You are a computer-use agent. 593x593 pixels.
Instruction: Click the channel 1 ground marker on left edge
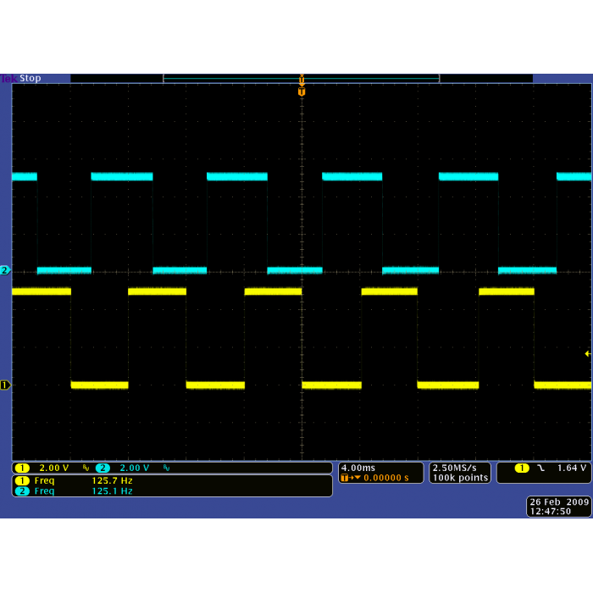click(5, 385)
